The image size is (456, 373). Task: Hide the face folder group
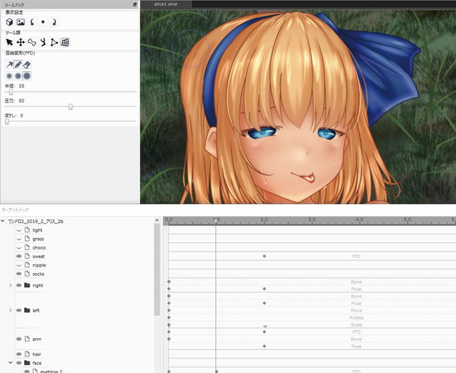coord(19,363)
